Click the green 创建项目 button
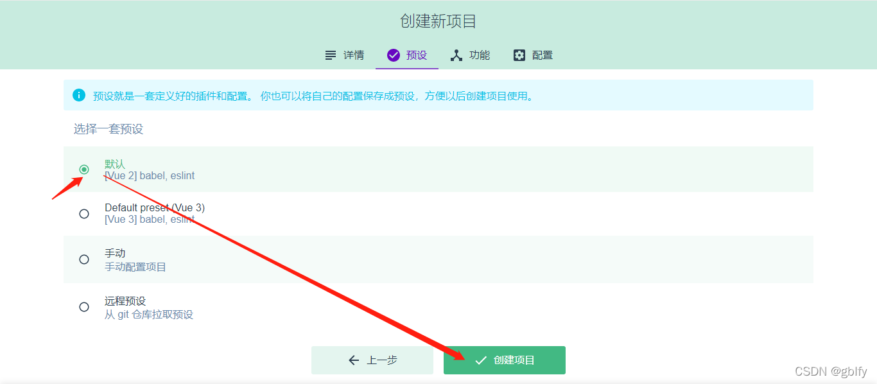877x384 pixels. coord(505,360)
